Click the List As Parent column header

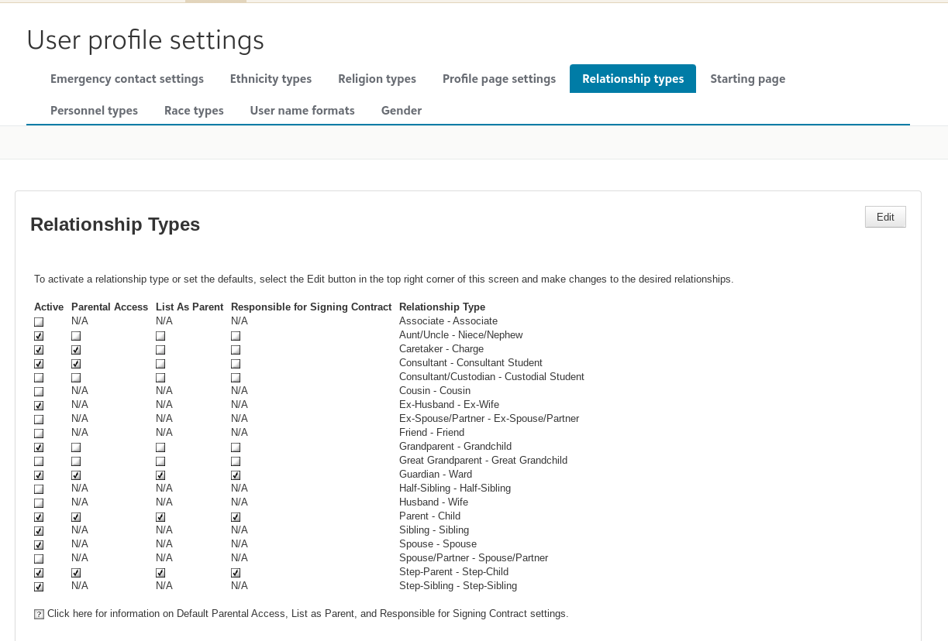(189, 307)
